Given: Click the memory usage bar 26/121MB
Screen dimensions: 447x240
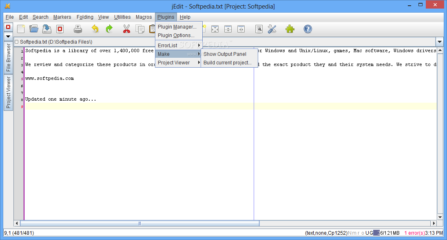Looking at the screenshot, I should [386, 233].
